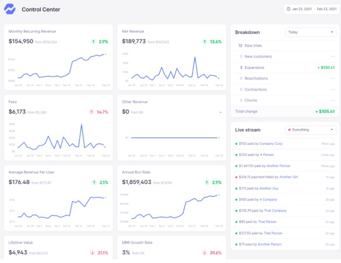
Task: Open the Company Corp customer link
Action: point(271,143)
